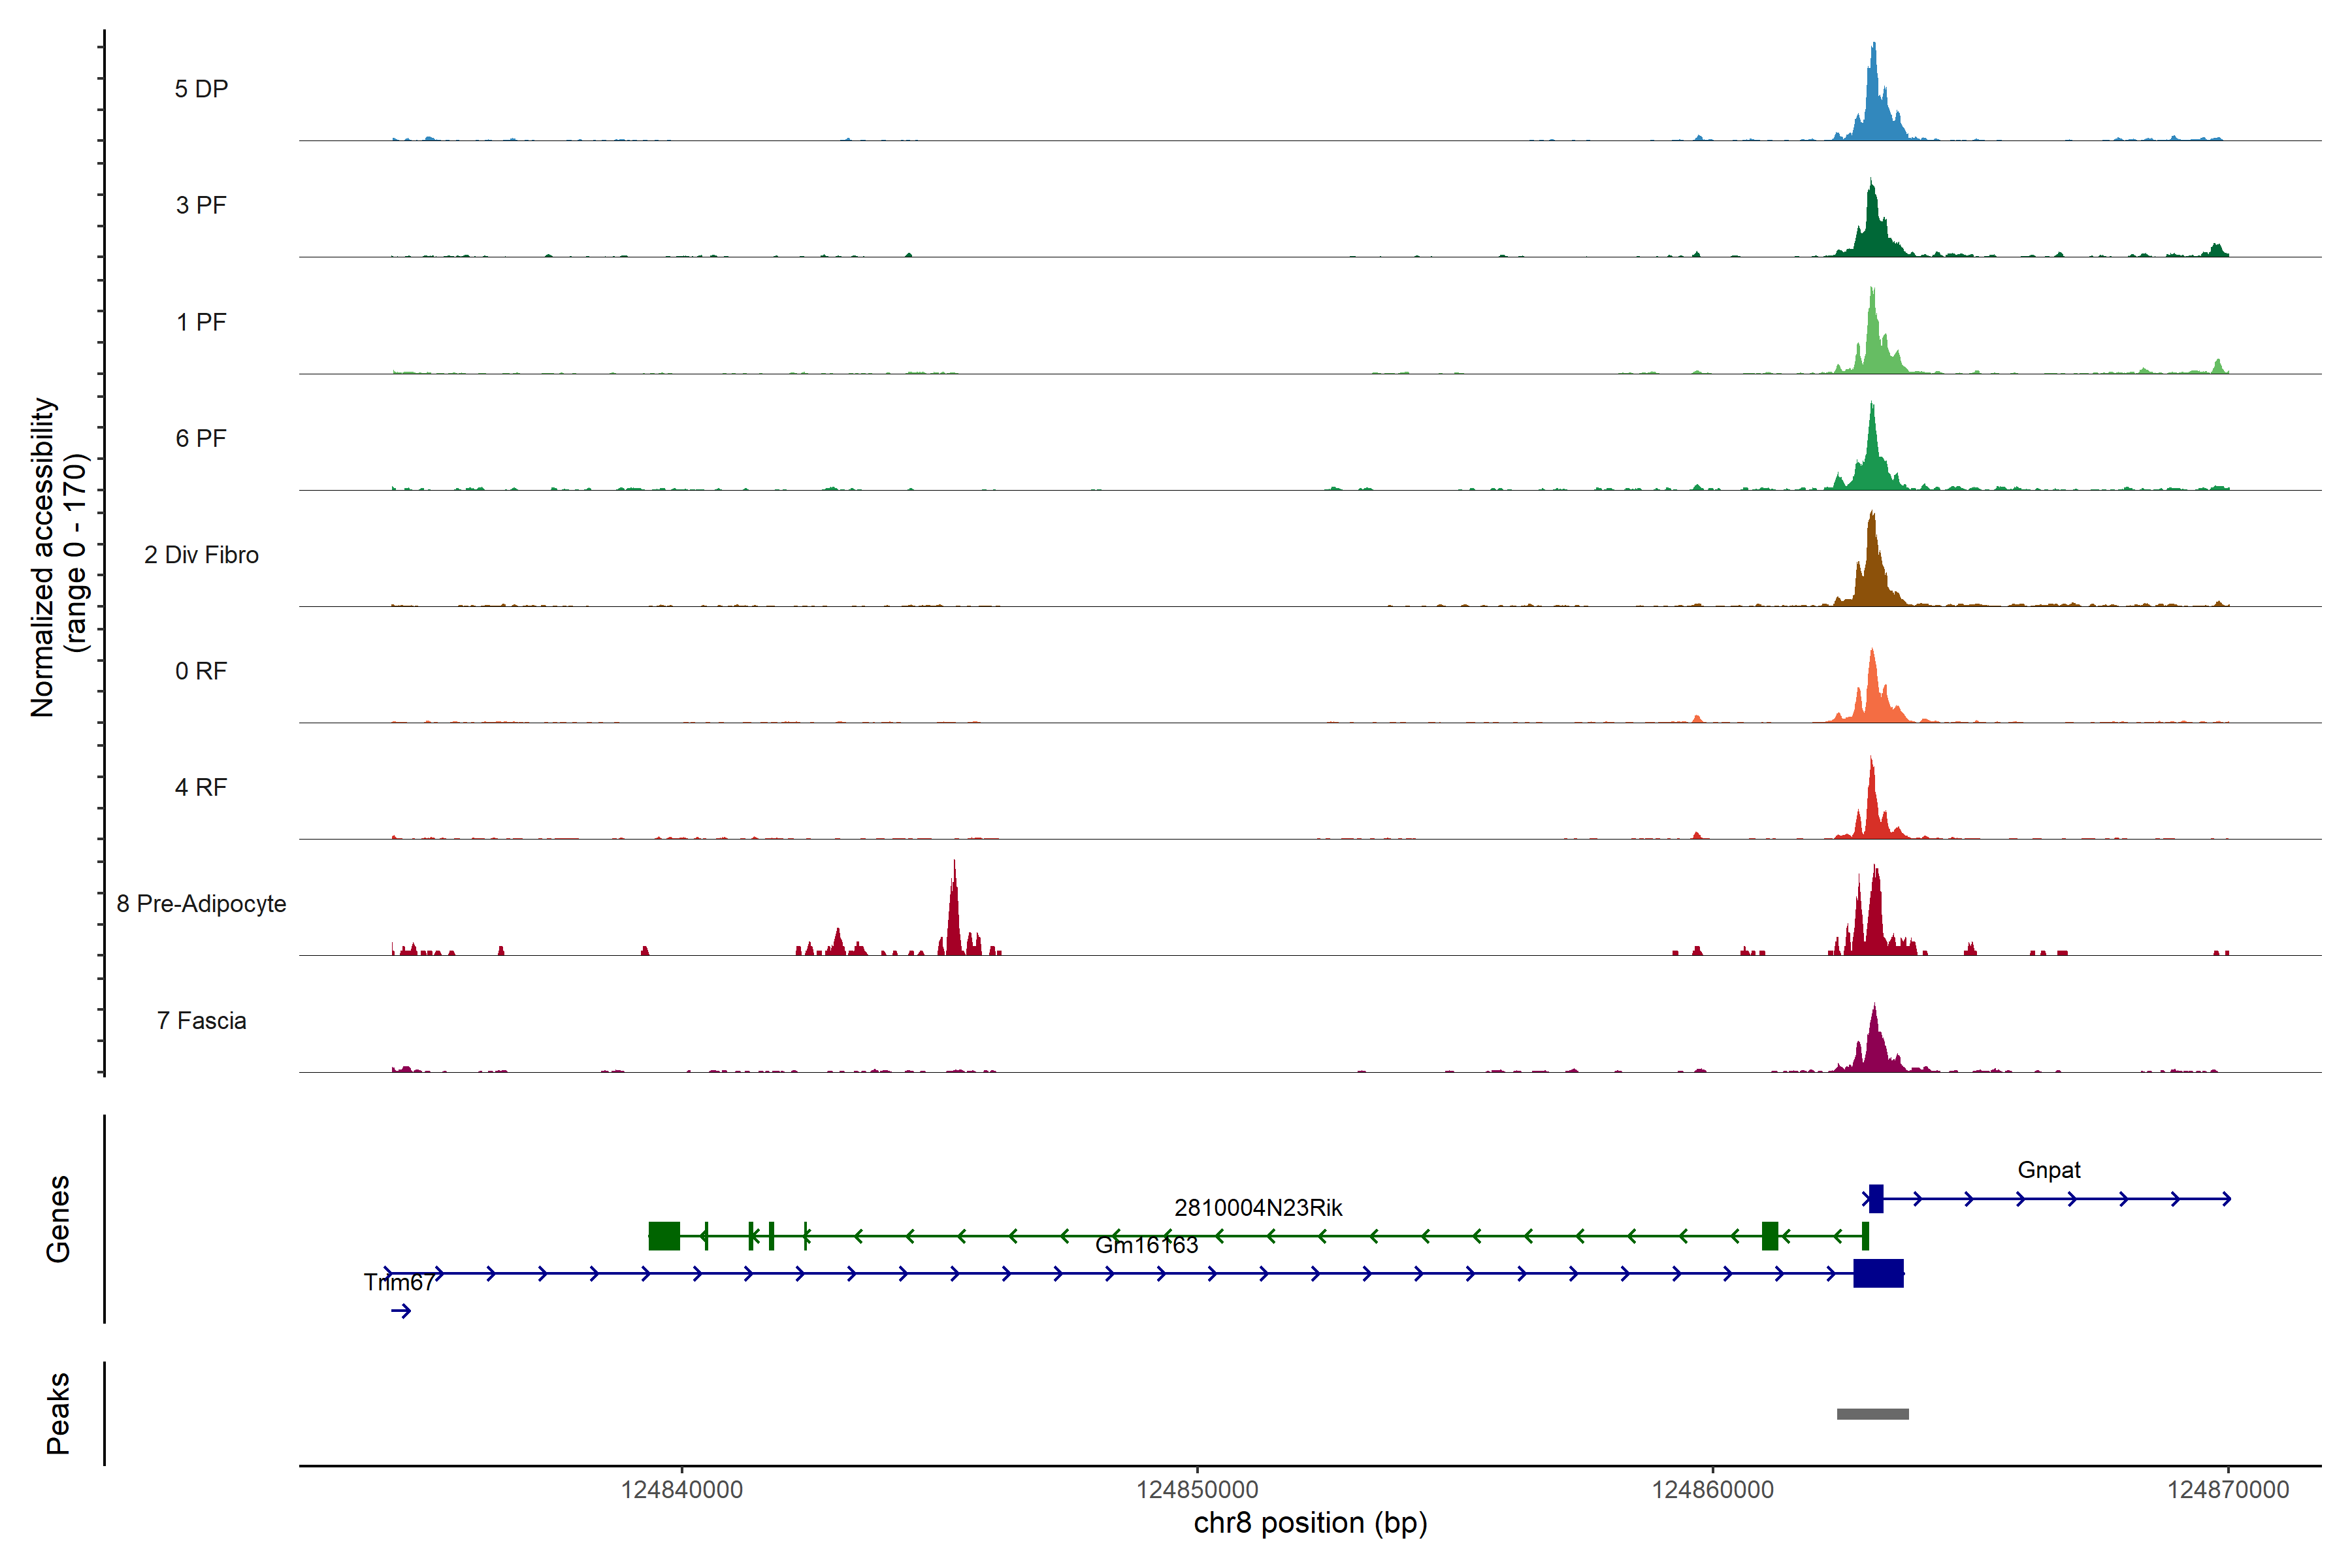2352x1568 pixels.
Task: Click the 2 Div Fibro track label
Action: (201, 555)
